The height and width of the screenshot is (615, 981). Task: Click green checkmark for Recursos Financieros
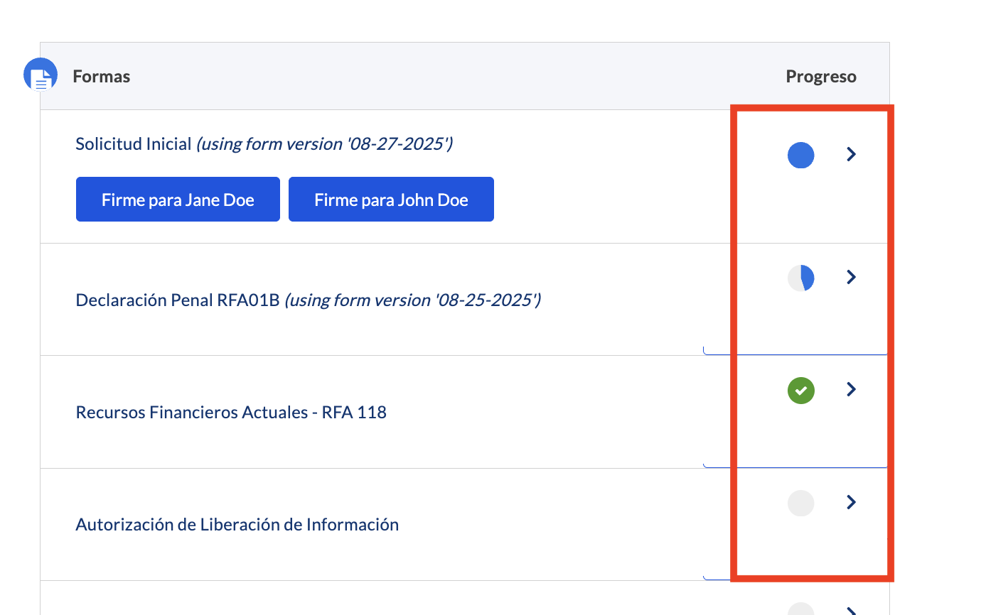click(801, 390)
